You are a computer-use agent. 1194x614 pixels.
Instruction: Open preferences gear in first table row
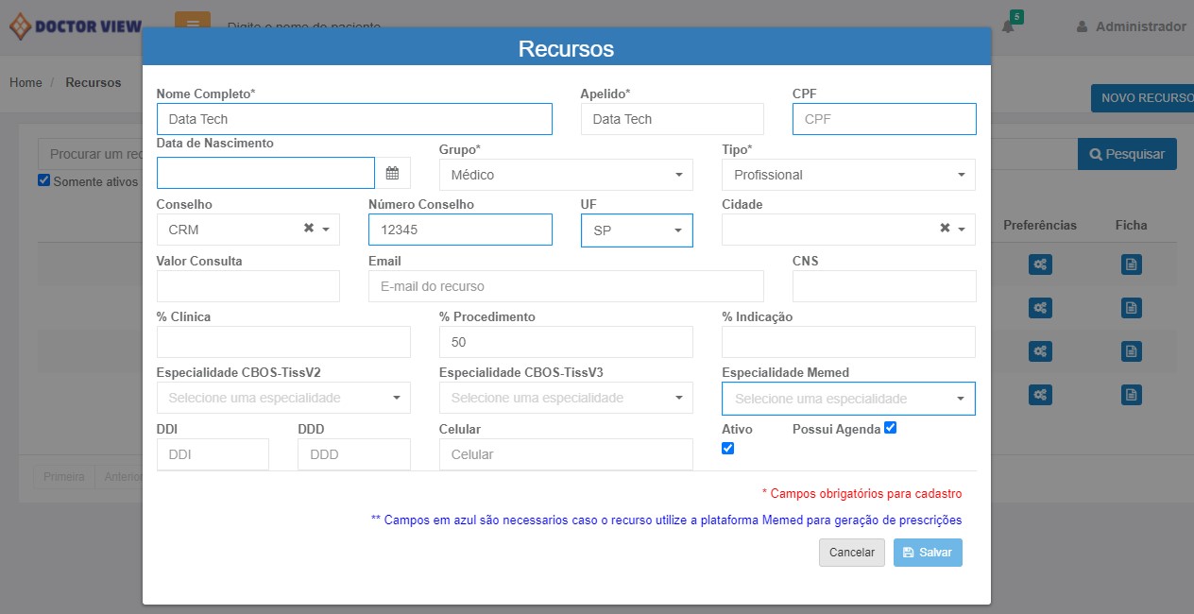1039,265
